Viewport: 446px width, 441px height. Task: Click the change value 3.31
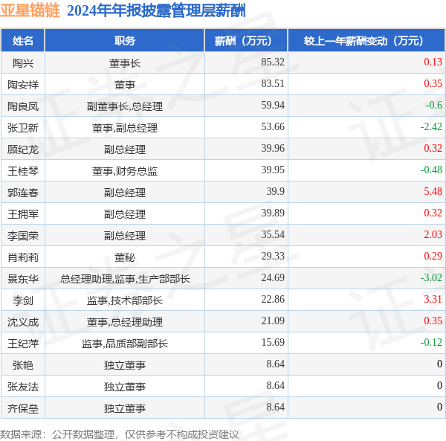(x=433, y=300)
